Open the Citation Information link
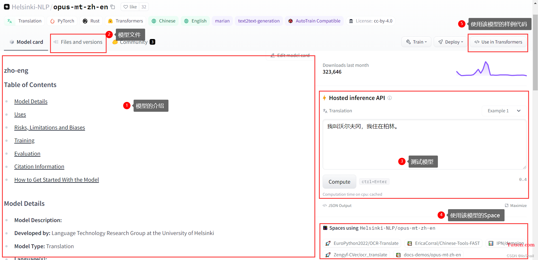The height and width of the screenshot is (260, 538). pyautogui.click(x=39, y=167)
